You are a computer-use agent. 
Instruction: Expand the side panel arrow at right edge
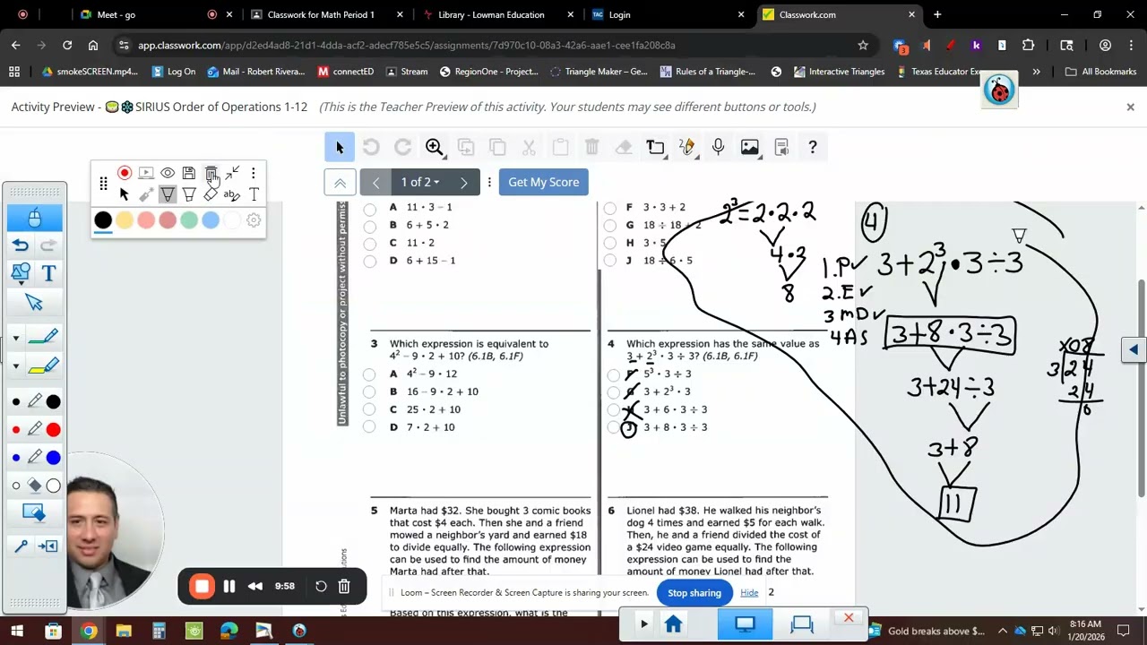pyautogui.click(x=1134, y=350)
